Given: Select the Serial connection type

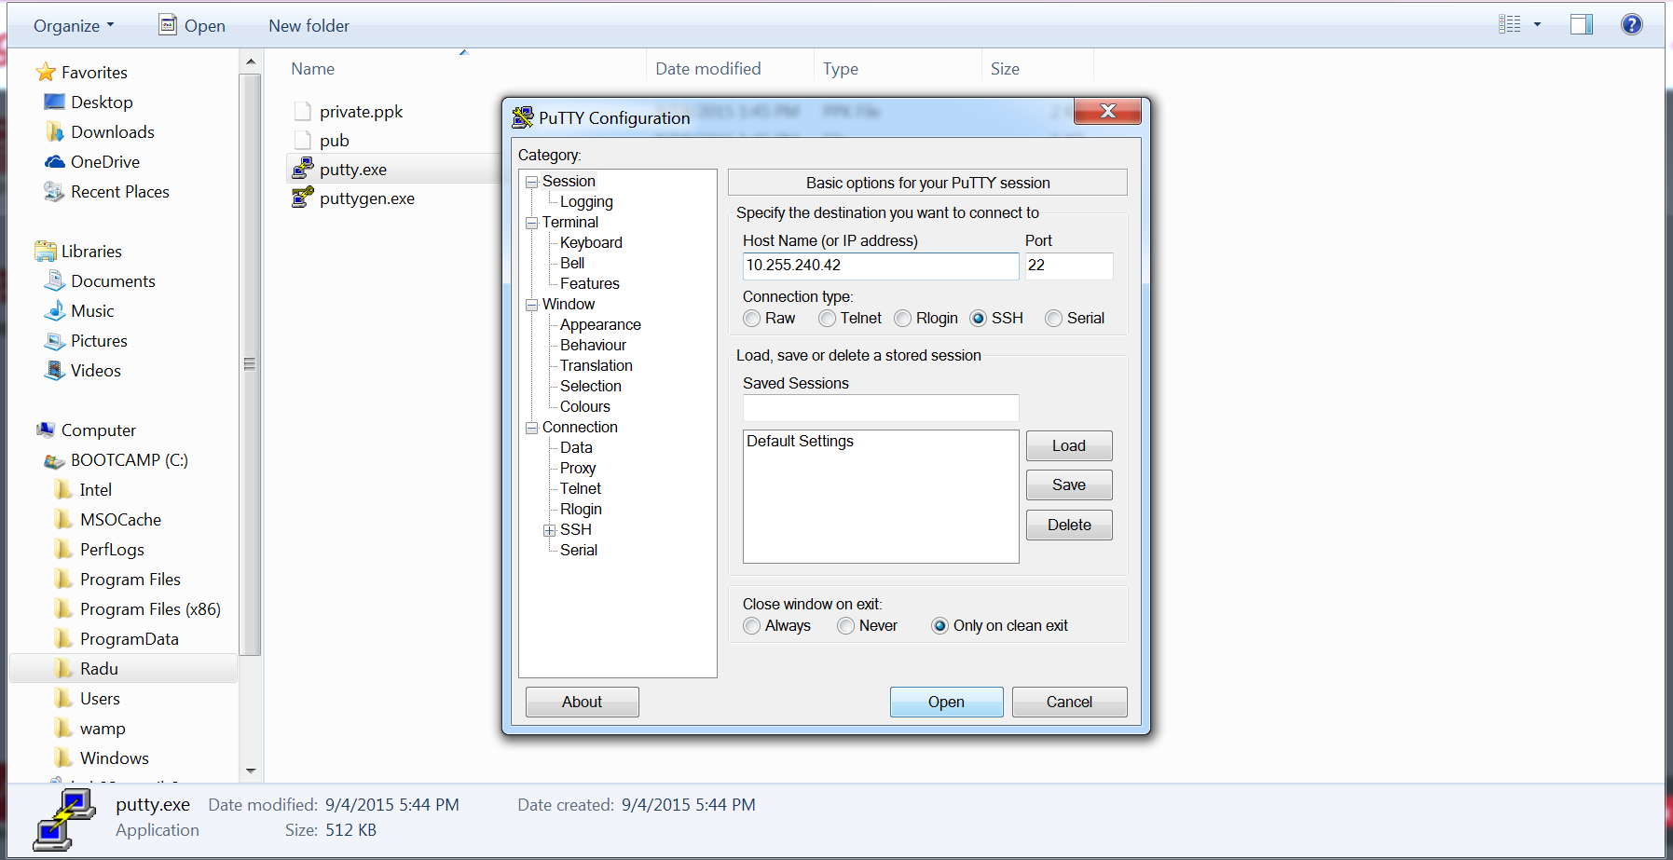Looking at the screenshot, I should point(1053,319).
